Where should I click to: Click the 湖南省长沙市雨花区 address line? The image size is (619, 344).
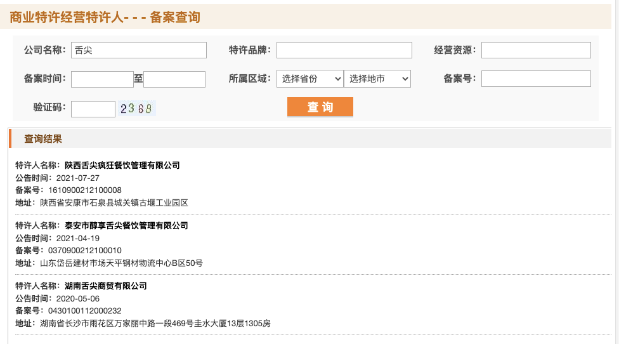click(x=155, y=324)
